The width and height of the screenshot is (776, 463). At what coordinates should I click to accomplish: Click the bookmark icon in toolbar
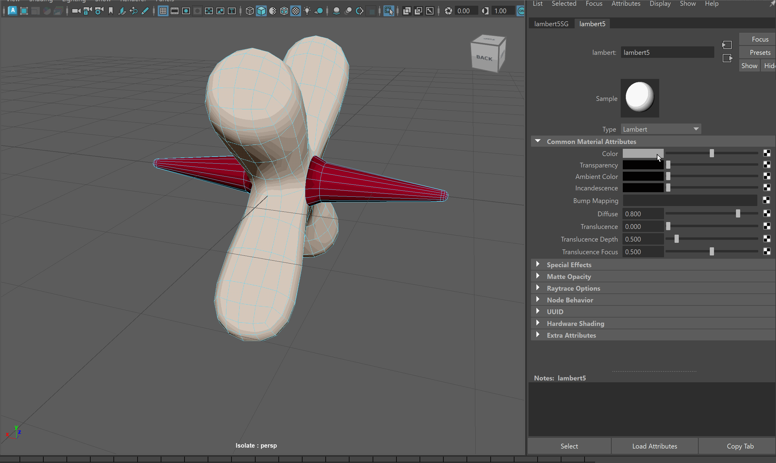[111, 11]
